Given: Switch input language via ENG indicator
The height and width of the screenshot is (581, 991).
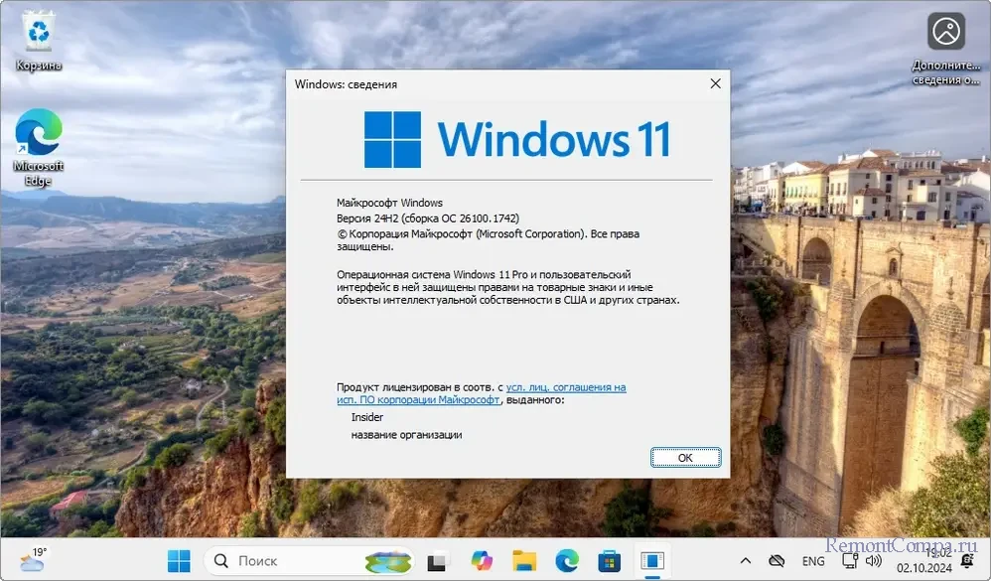Looking at the screenshot, I should click(x=812, y=561).
